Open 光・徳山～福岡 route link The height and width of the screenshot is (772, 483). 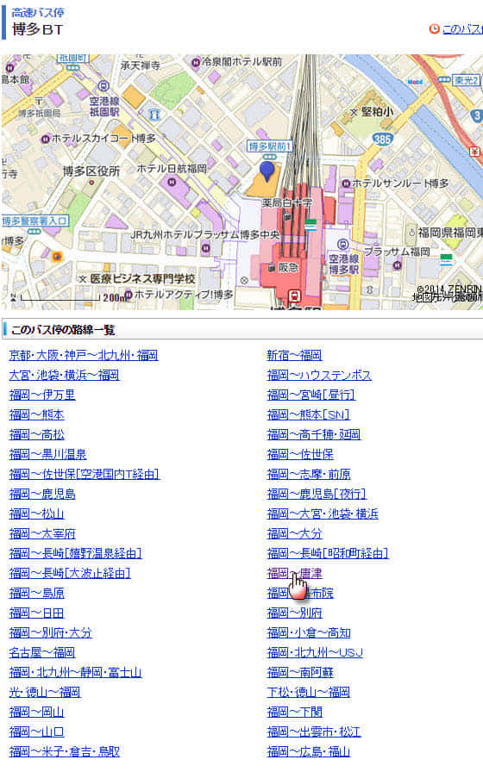click(x=45, y=692)
